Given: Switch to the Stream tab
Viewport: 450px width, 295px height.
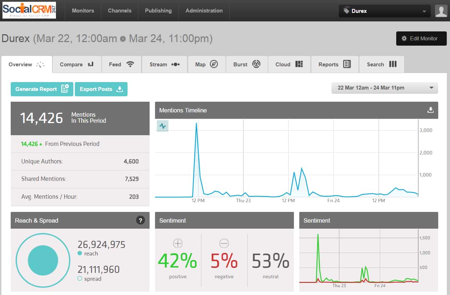Looking at the screenshot, I should click(x=165, y=65).
